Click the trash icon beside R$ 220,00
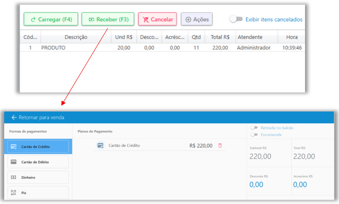This screenshot has width=339, height=204. [x=220, y=145]
